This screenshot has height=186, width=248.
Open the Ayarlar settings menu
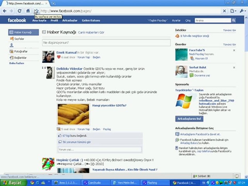(x=176, y=21)
